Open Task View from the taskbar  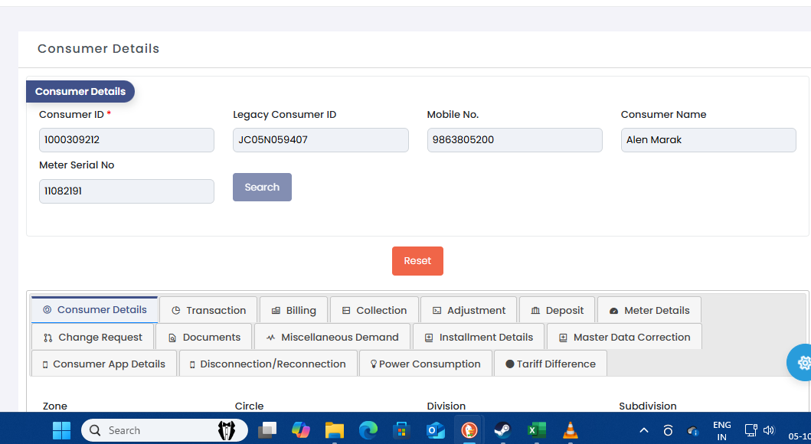267,430
